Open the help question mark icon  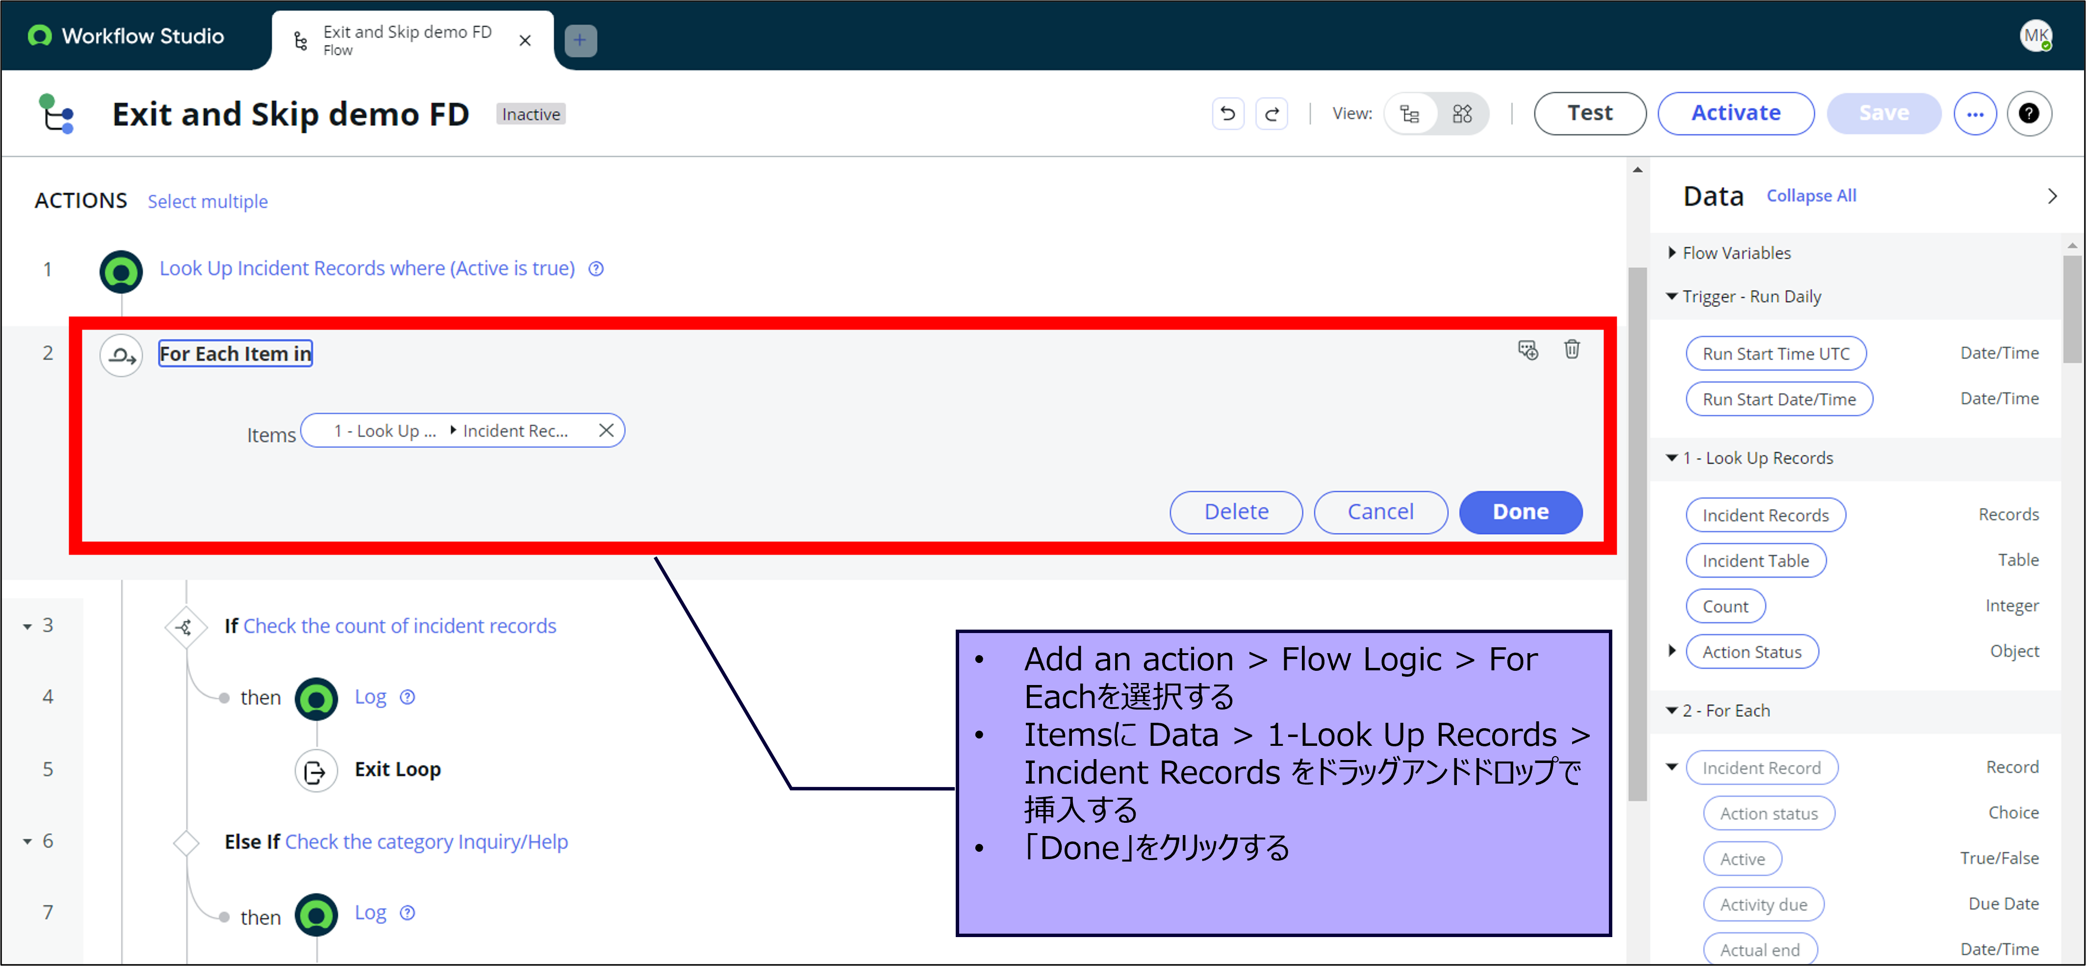pyautogui.click(x=2029, y=113)
